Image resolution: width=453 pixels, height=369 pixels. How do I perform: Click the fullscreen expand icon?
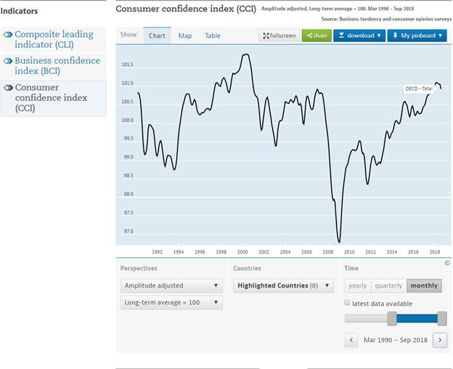pyautogui.click(x=265, y=36)
